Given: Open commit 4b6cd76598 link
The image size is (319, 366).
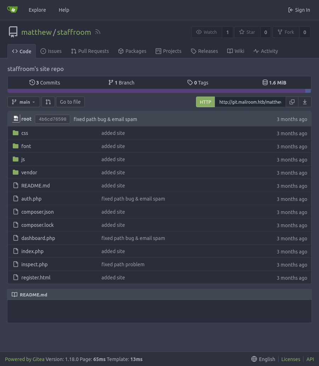Looking at the screenshot, I should click(x=52, y=119).
